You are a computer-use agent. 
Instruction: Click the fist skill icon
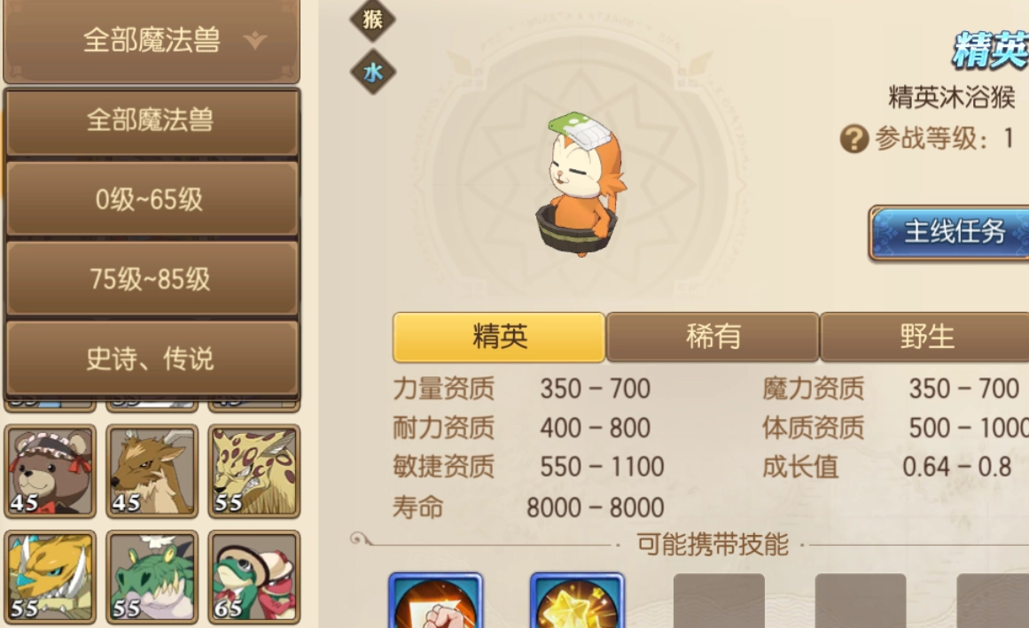click(x=436, y=601)
